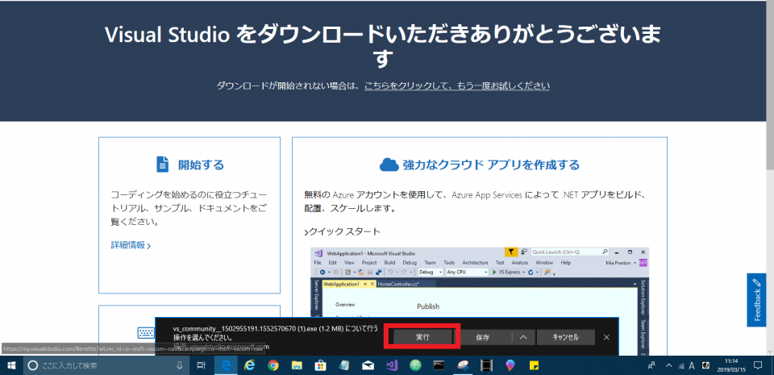Open the Action Center notification icon
Image resolution: width=774 pixels, height=375 pixels.
coord(758,365)
